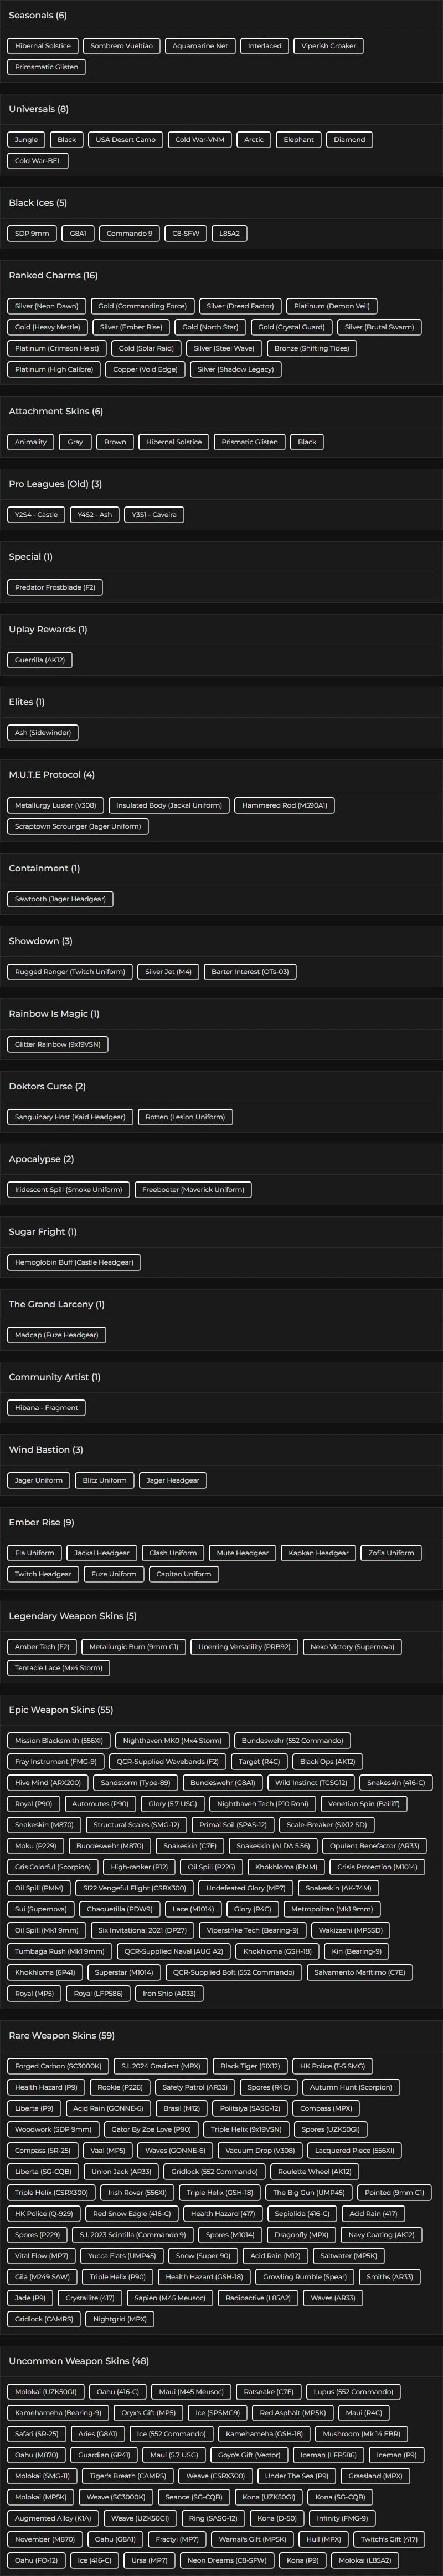Click the Epic Weapon Skins (55) heading

(61, 1710)
